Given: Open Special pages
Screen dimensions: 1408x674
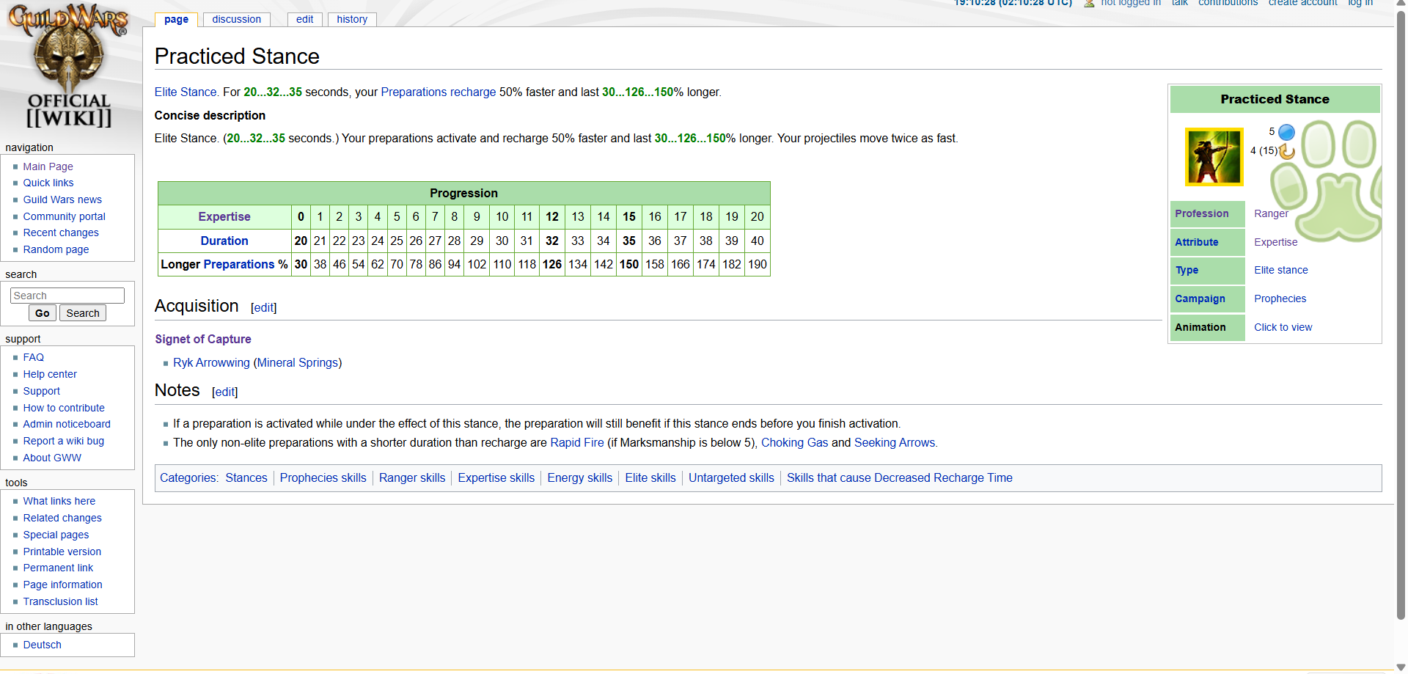Looking at the screenshot, I should click(x=56, y=535).
